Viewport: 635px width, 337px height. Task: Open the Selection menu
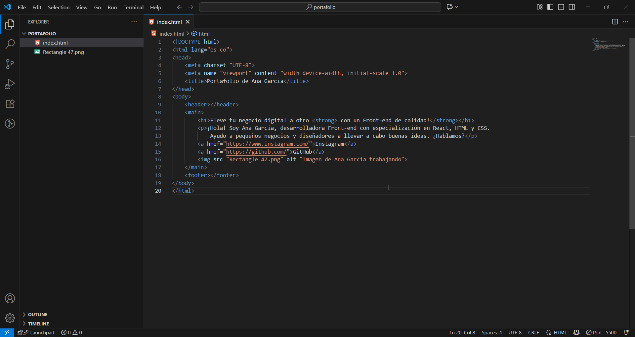coord(59,7)
